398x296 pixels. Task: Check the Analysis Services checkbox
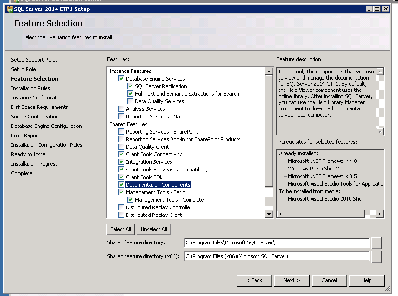pyautogui.click(x=122, y=109)
